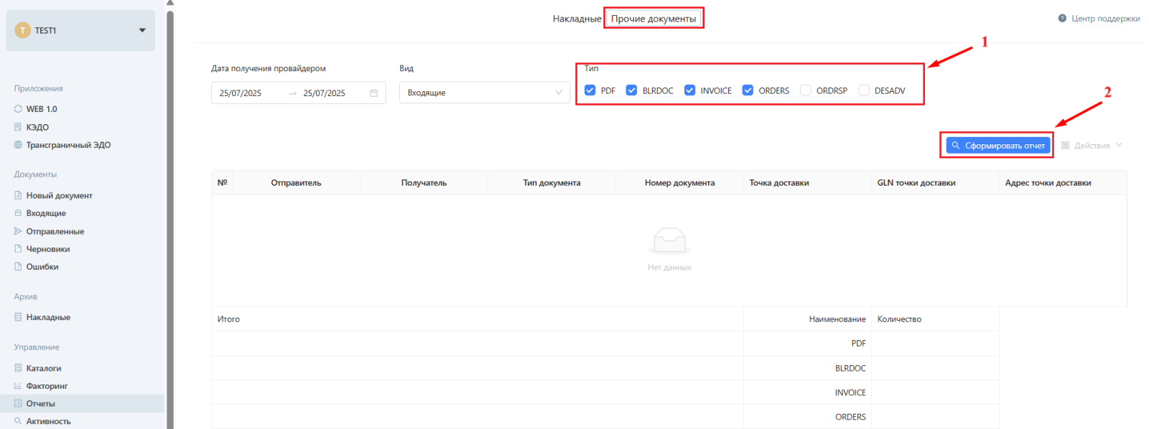
Task: Click the Ошибки document icon
Action: tap(18, 266)
